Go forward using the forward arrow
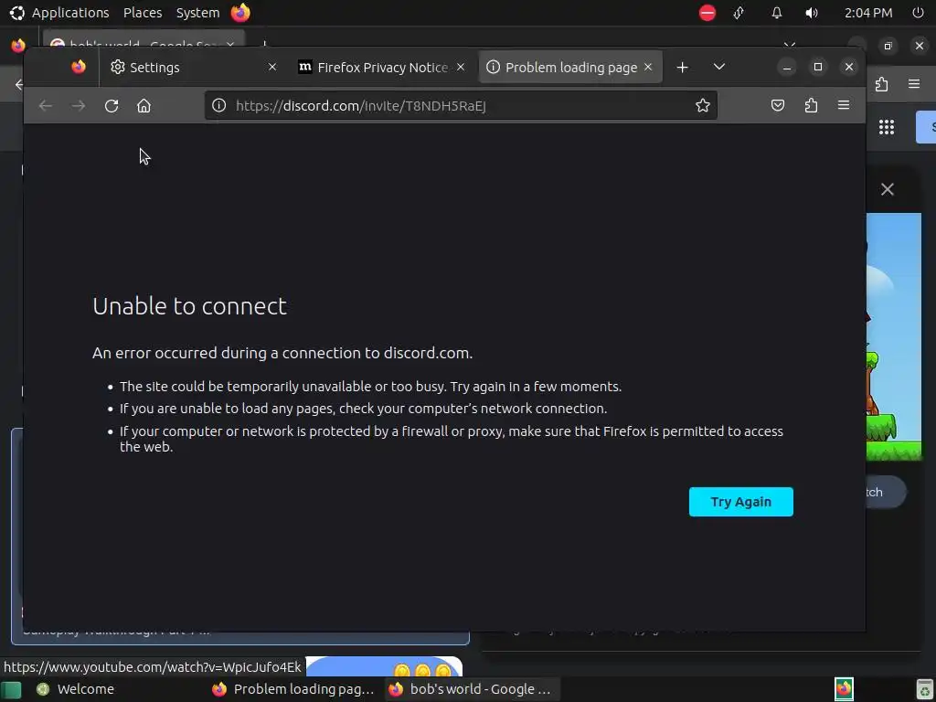Screen dimensions: 936x702 click(79, 106)
